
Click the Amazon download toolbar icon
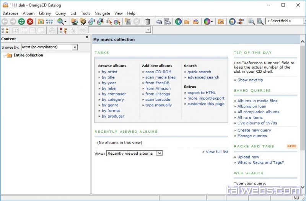pyautogui.click(x=100, y=22)
